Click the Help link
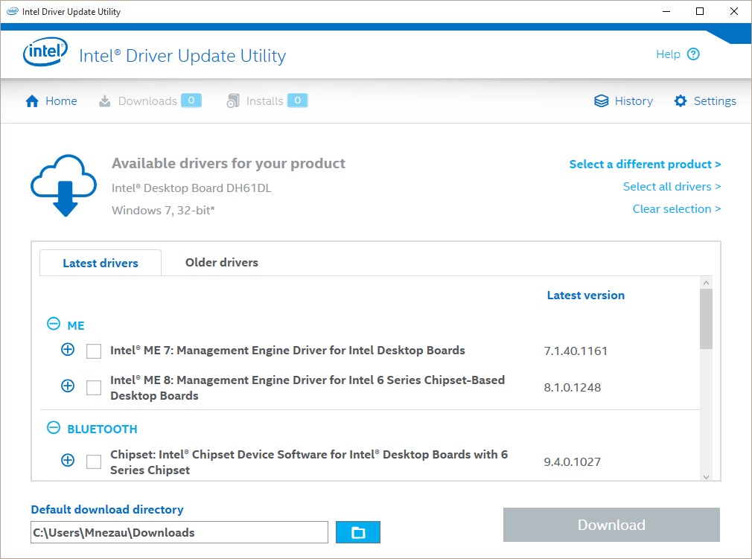 tap(668, 54)
